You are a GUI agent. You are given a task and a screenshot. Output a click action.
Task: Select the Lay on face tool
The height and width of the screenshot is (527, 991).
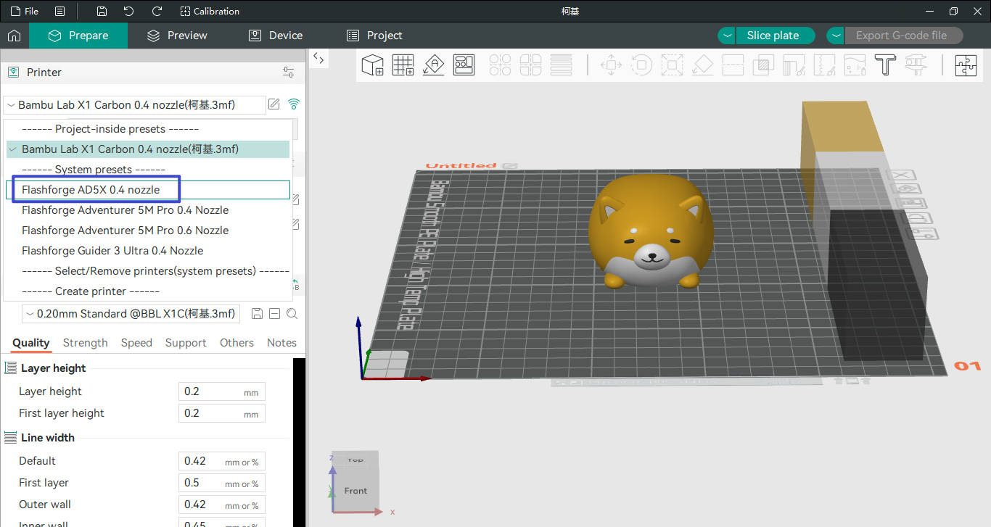coord(702,65)
